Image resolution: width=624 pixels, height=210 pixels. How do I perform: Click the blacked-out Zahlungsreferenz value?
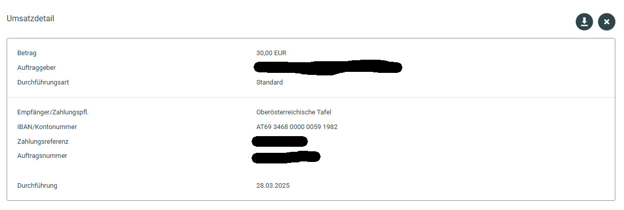[x=279, y=142]
